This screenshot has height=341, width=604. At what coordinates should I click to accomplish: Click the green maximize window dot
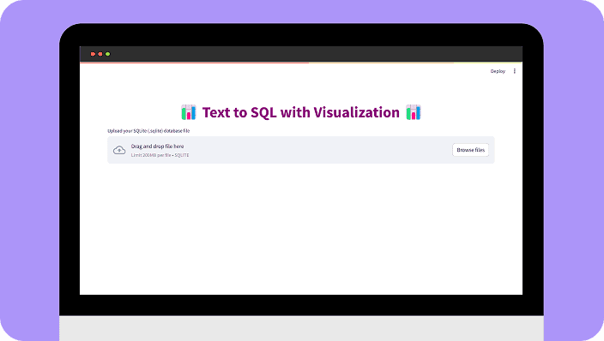pyautogui.click(x=108, y=54)
